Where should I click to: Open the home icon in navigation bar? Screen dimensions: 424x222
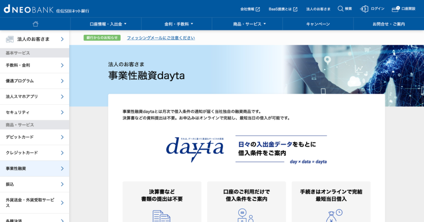[x=36, y=24]
